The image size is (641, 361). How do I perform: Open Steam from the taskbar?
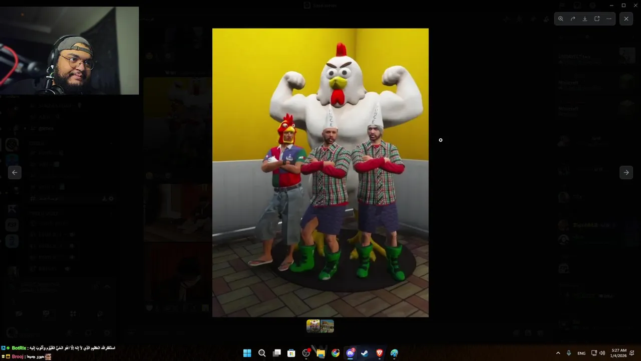pyautogui.click(x=365, y=353)
